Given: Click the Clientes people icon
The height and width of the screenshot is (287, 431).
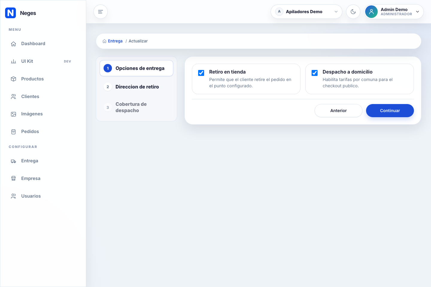Looking at the screenshot, I should (13, 97).
